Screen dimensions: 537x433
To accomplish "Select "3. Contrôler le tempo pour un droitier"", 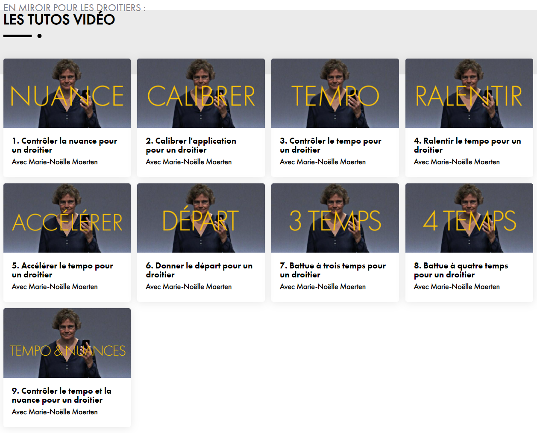I will [331, 145].
